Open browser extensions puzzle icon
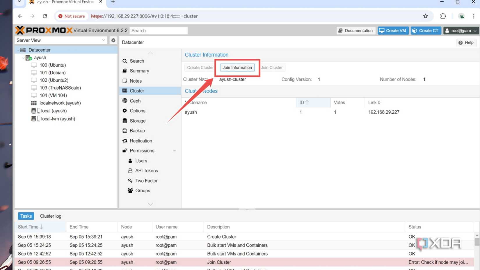Viewport: 480px width, 270px height. [443, 16]
